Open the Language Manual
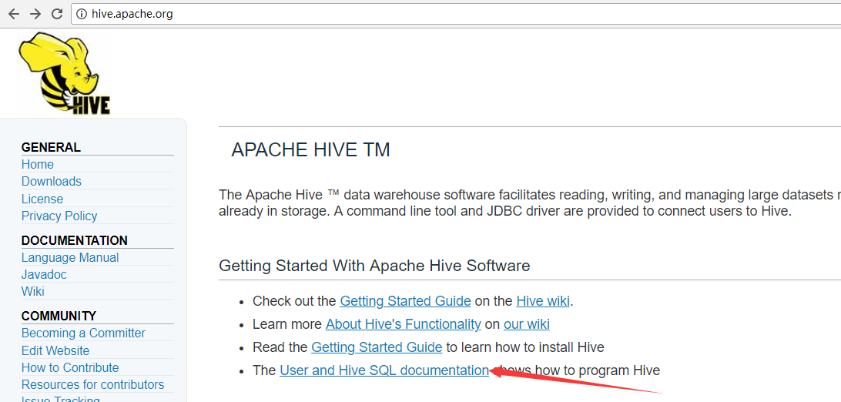Screen dimensions: 841x402 click(70, 257)
